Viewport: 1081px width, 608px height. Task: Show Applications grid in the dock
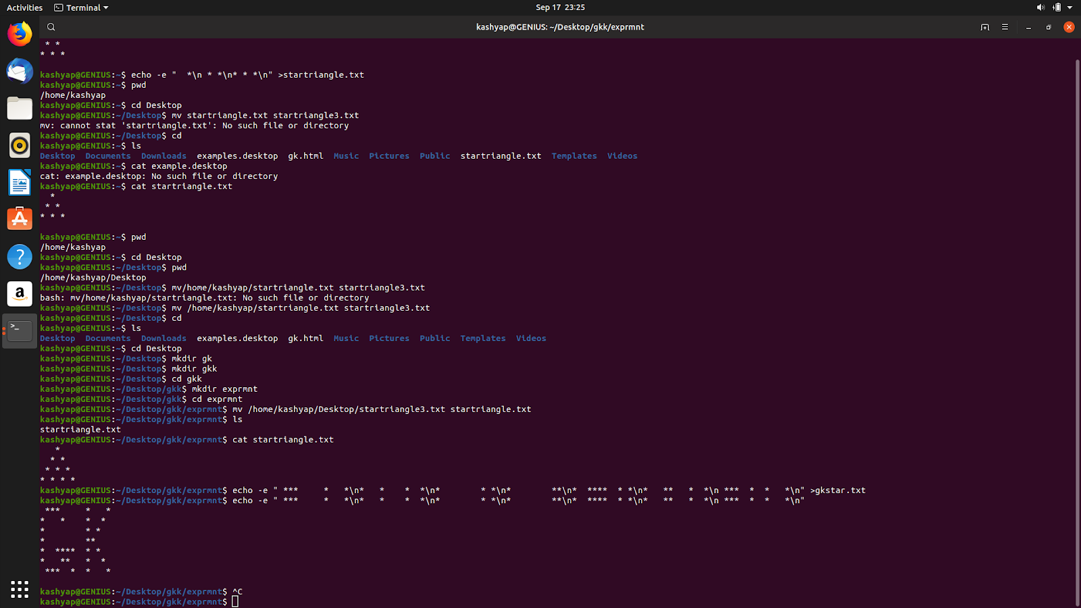coord(20,589)
